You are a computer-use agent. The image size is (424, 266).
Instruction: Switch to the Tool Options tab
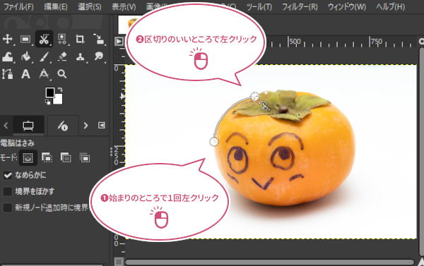tap(28, 126)
